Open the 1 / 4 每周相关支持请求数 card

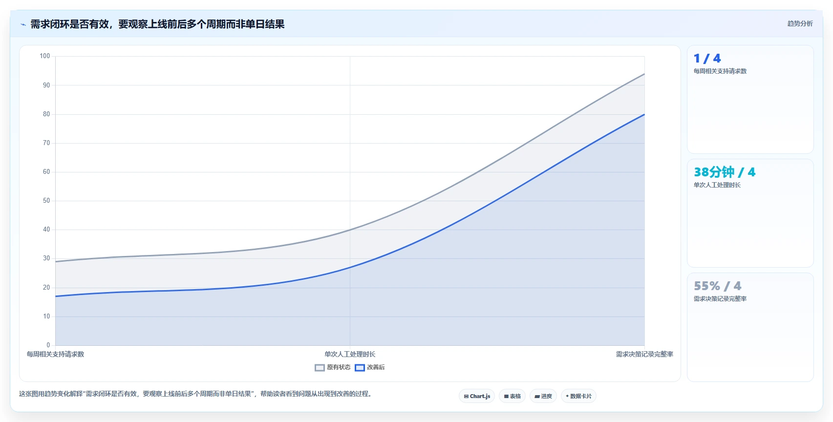750,100
